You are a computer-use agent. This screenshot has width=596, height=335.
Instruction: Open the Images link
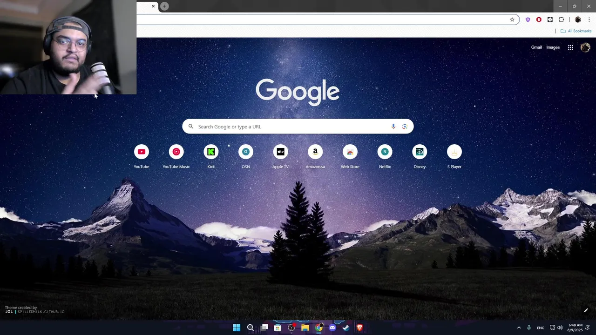[x=553, y=47]
